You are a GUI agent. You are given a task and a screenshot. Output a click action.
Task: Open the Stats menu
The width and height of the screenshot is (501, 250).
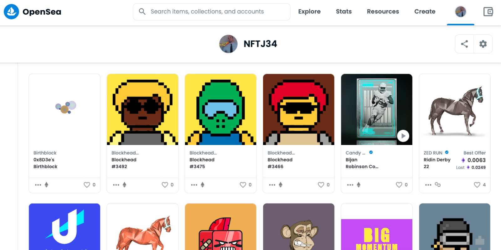(343, 12)
